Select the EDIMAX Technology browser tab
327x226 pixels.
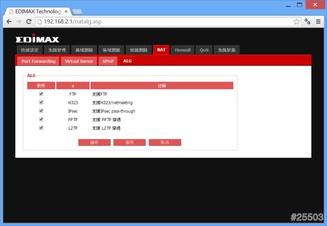[x=38, y=11]
